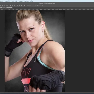Open the Ansicht menu
Viewport: 94px width, 94px height.
point(21,1)
